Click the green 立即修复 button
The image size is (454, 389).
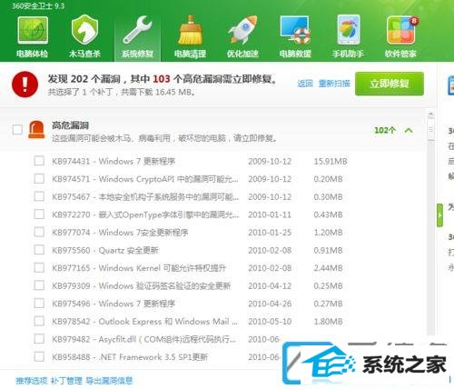(x=390, y=84)
